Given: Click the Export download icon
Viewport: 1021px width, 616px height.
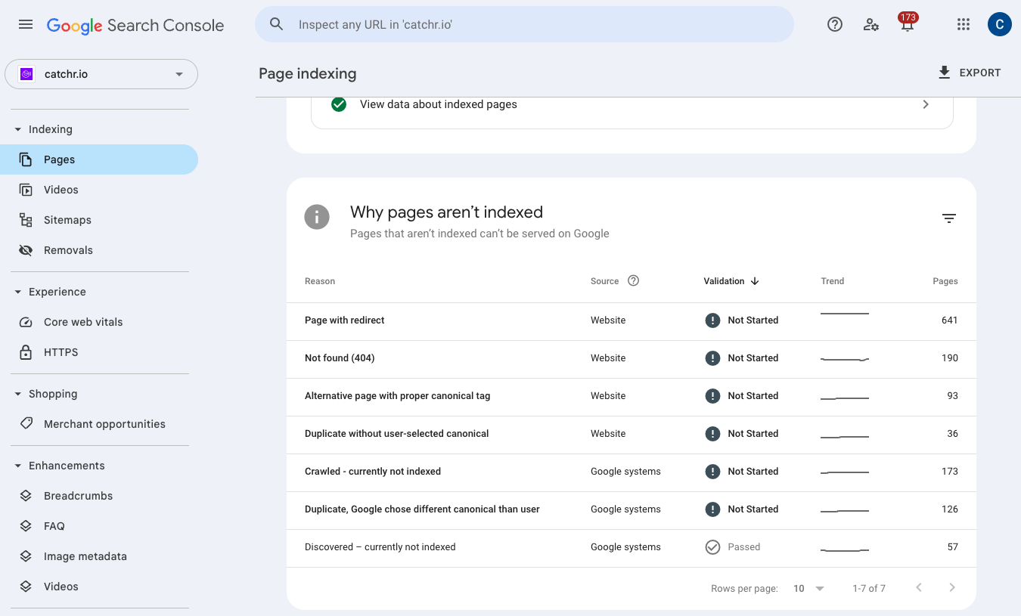Looking at the screenshot, I should coord(944,73).
